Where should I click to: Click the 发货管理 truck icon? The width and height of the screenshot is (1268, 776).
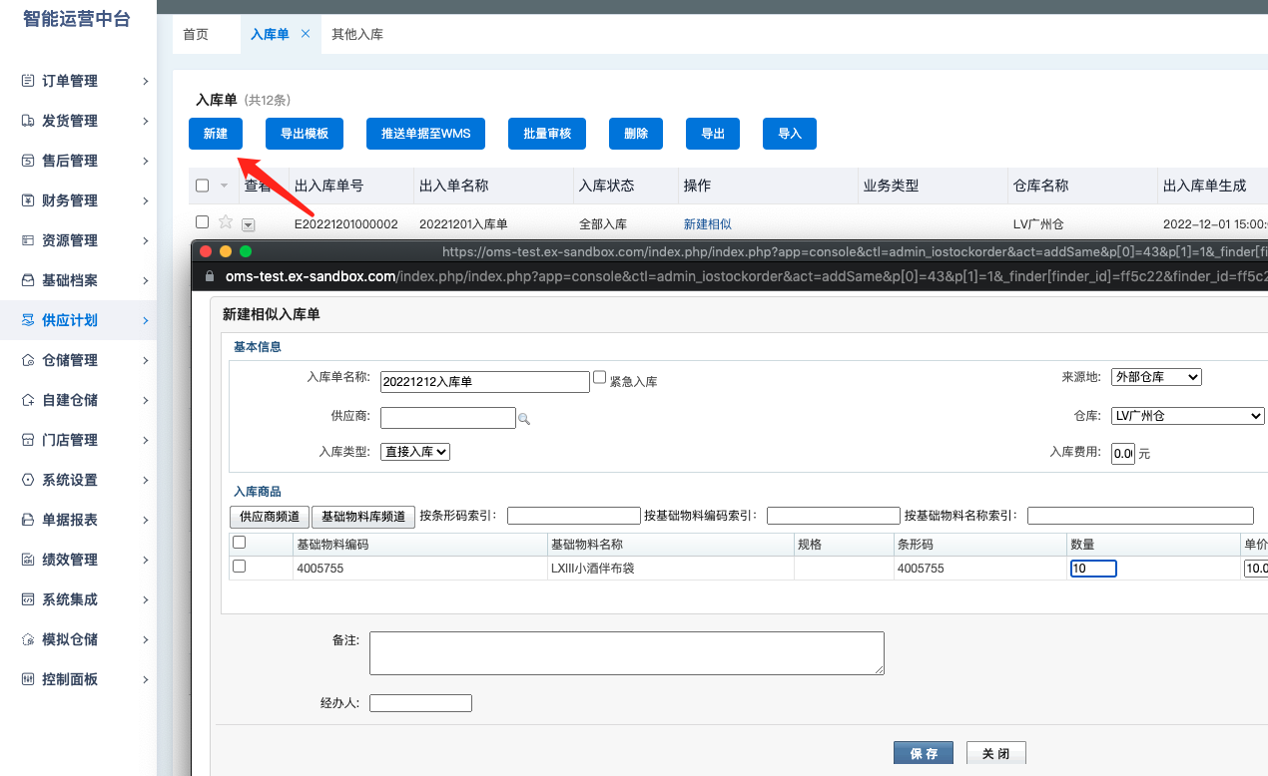pyautogui.click(x=28, y=121)
